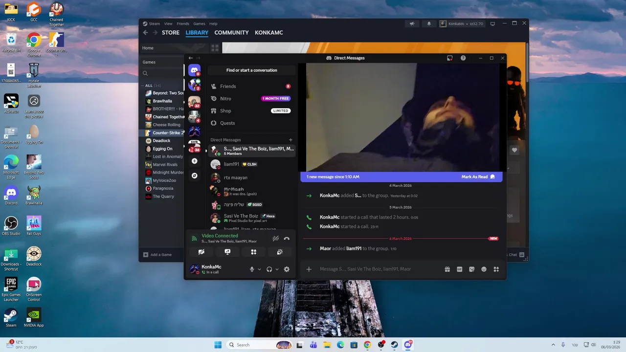The height and width of the screenshot is (352, 626).
Task: Mute microphone in Discord user panel
Action: tap(252, 269)
